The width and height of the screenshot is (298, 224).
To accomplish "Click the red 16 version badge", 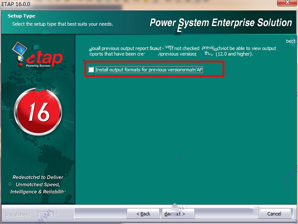I will tap(38, 112).
